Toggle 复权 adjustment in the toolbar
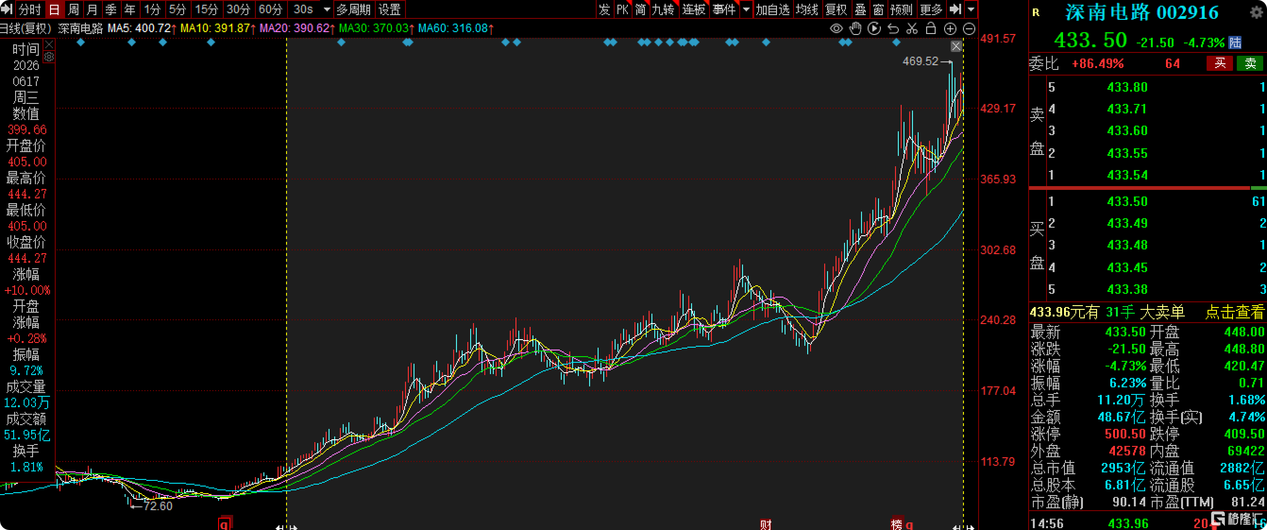 pos(836,9)
